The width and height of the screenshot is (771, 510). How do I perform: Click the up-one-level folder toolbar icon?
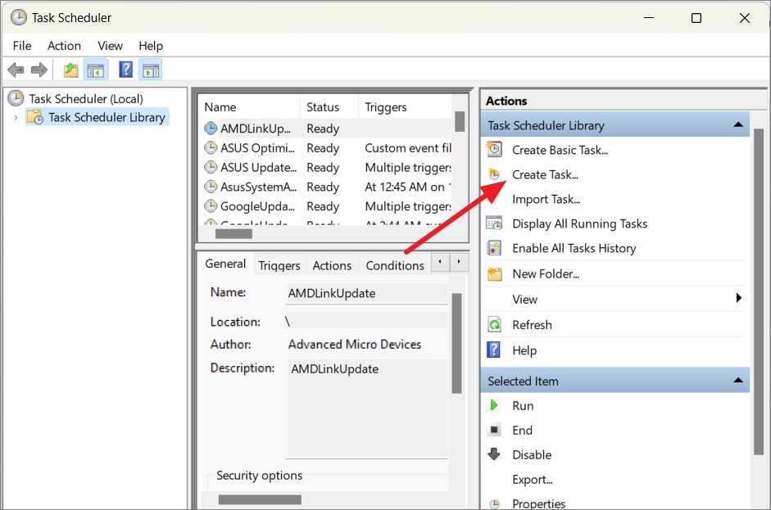(70, 70)
